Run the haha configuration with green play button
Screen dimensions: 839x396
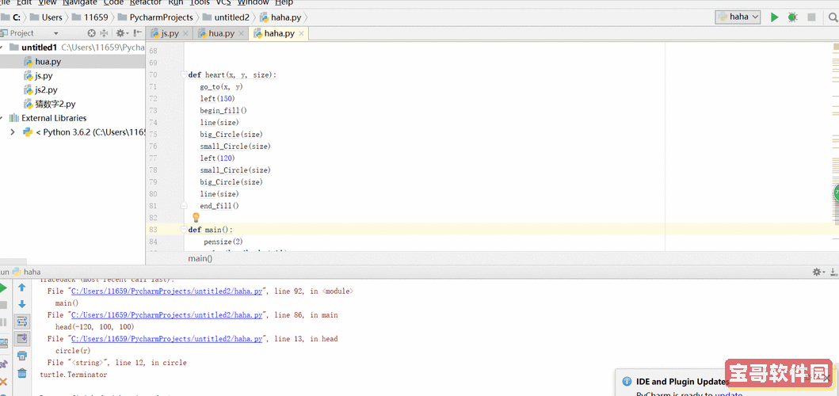tap(774, 17)
